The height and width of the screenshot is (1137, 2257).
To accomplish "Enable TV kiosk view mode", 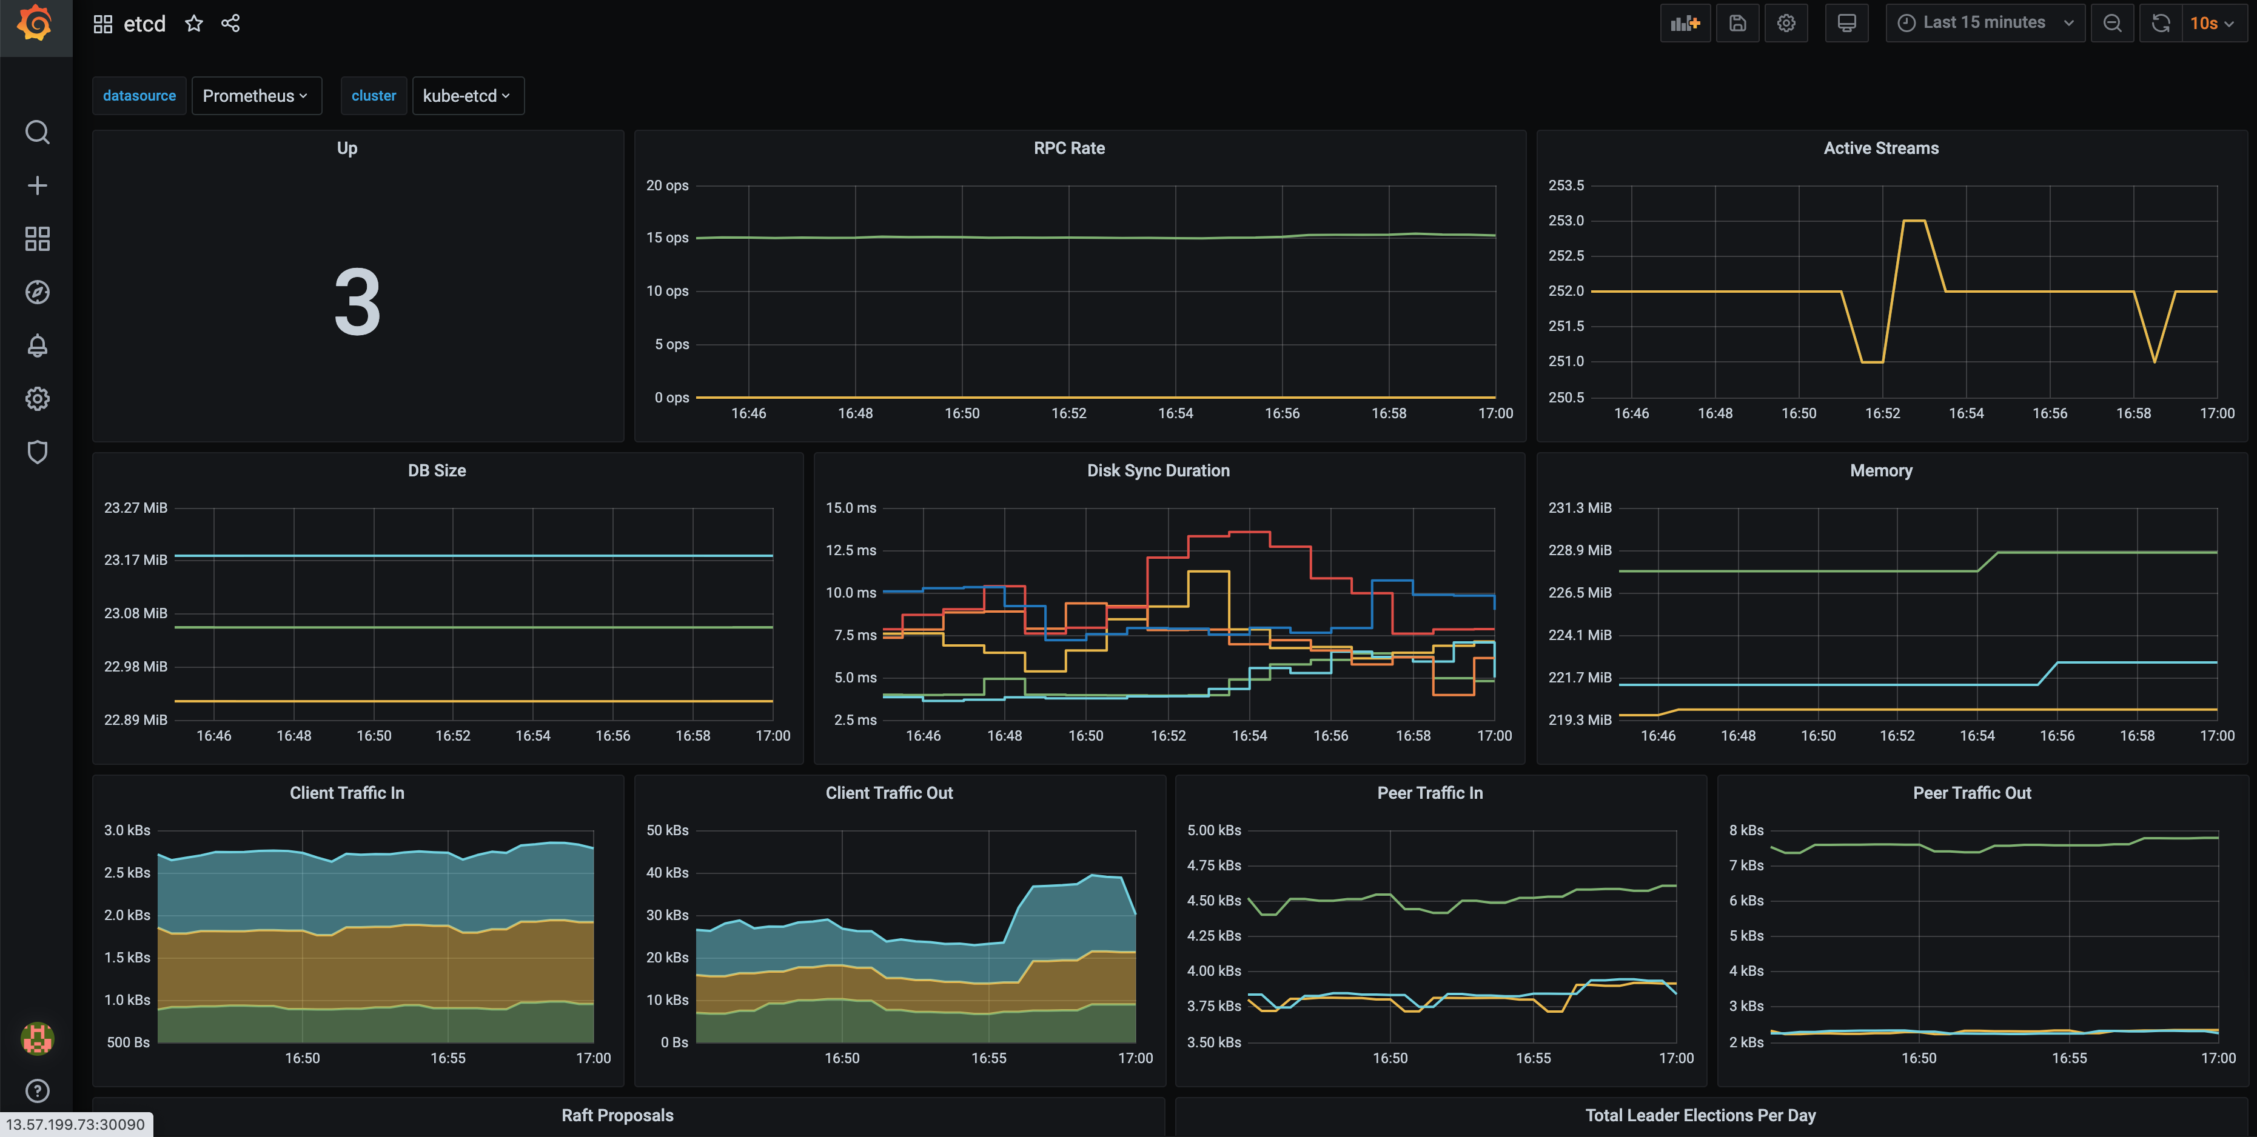I will [x=1847, y=23].
